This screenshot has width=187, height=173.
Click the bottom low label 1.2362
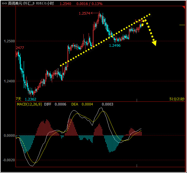(30, 99)
